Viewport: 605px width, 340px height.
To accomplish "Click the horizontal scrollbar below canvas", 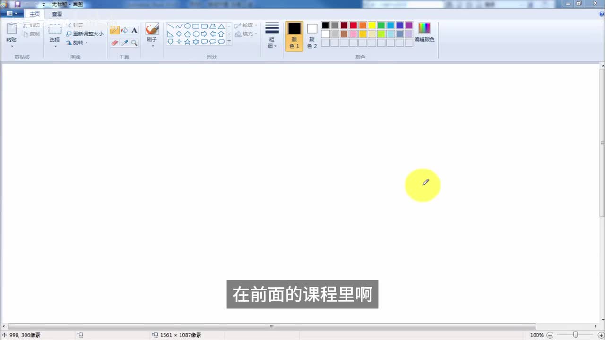I will (272, 326).
